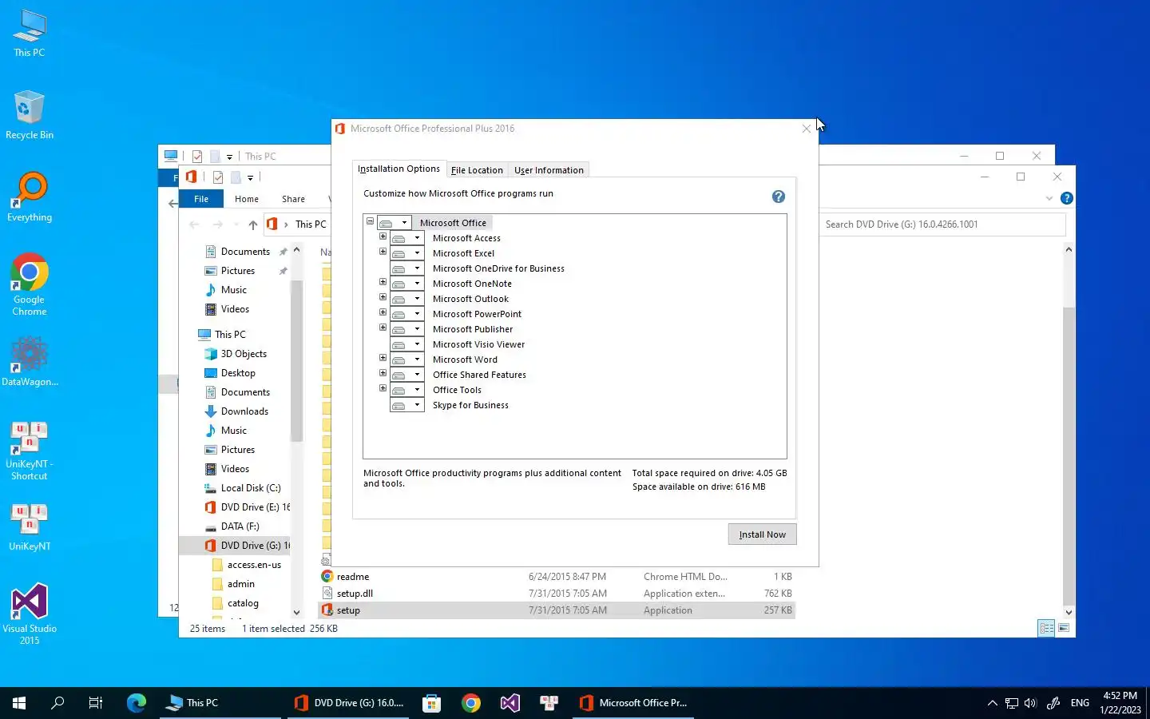Select 3D Objects in the navigation pane
The height and width of the screenshot is (719, 1150).
[244, 354]
